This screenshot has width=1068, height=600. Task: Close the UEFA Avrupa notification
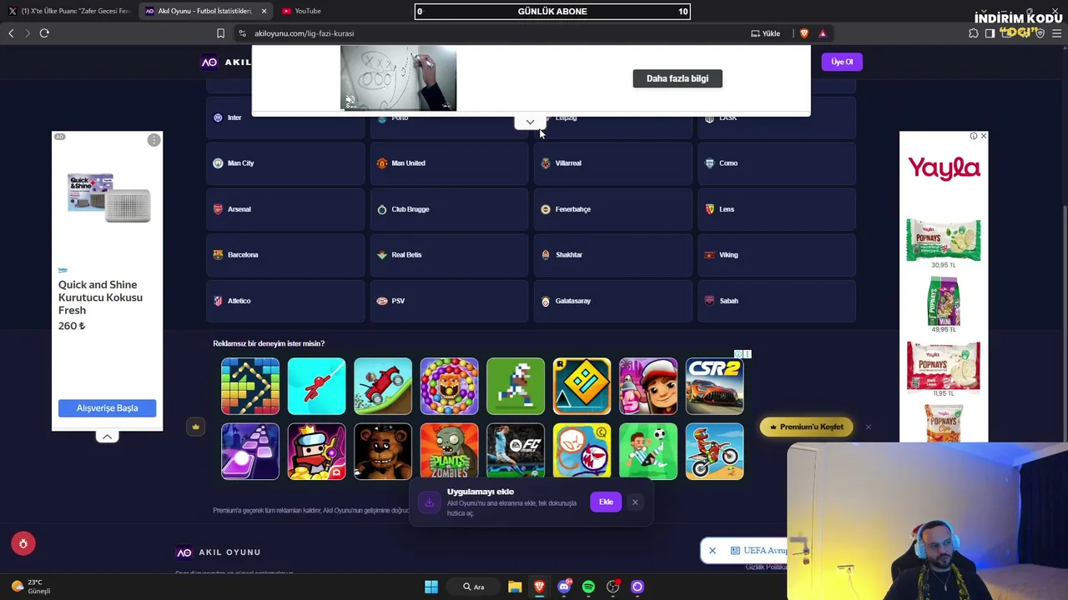(x=713, y=550)
